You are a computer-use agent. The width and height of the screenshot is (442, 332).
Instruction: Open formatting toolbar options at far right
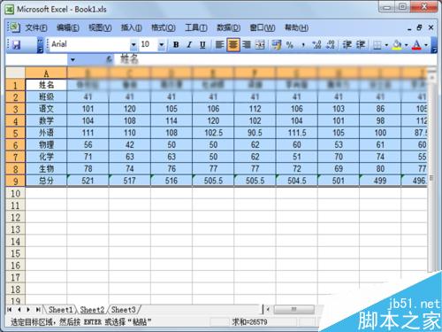[x=434, y=45]
